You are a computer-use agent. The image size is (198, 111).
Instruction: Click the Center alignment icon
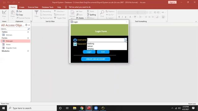point(149,17)
